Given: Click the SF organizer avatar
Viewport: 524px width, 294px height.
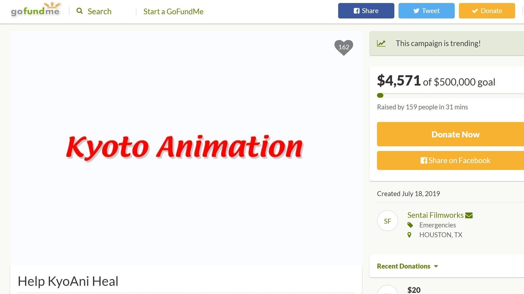Looking at the screenshot, I should coord(387,221).
